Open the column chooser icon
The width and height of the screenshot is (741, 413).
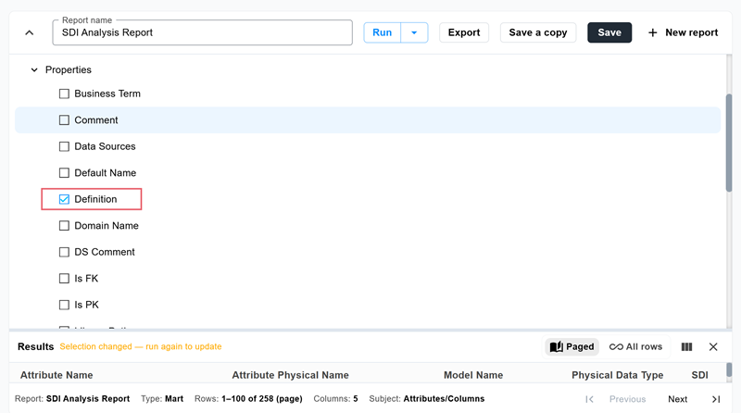686,347
